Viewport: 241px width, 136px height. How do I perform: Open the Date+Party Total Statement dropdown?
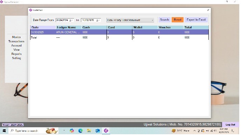coord(130,20)
